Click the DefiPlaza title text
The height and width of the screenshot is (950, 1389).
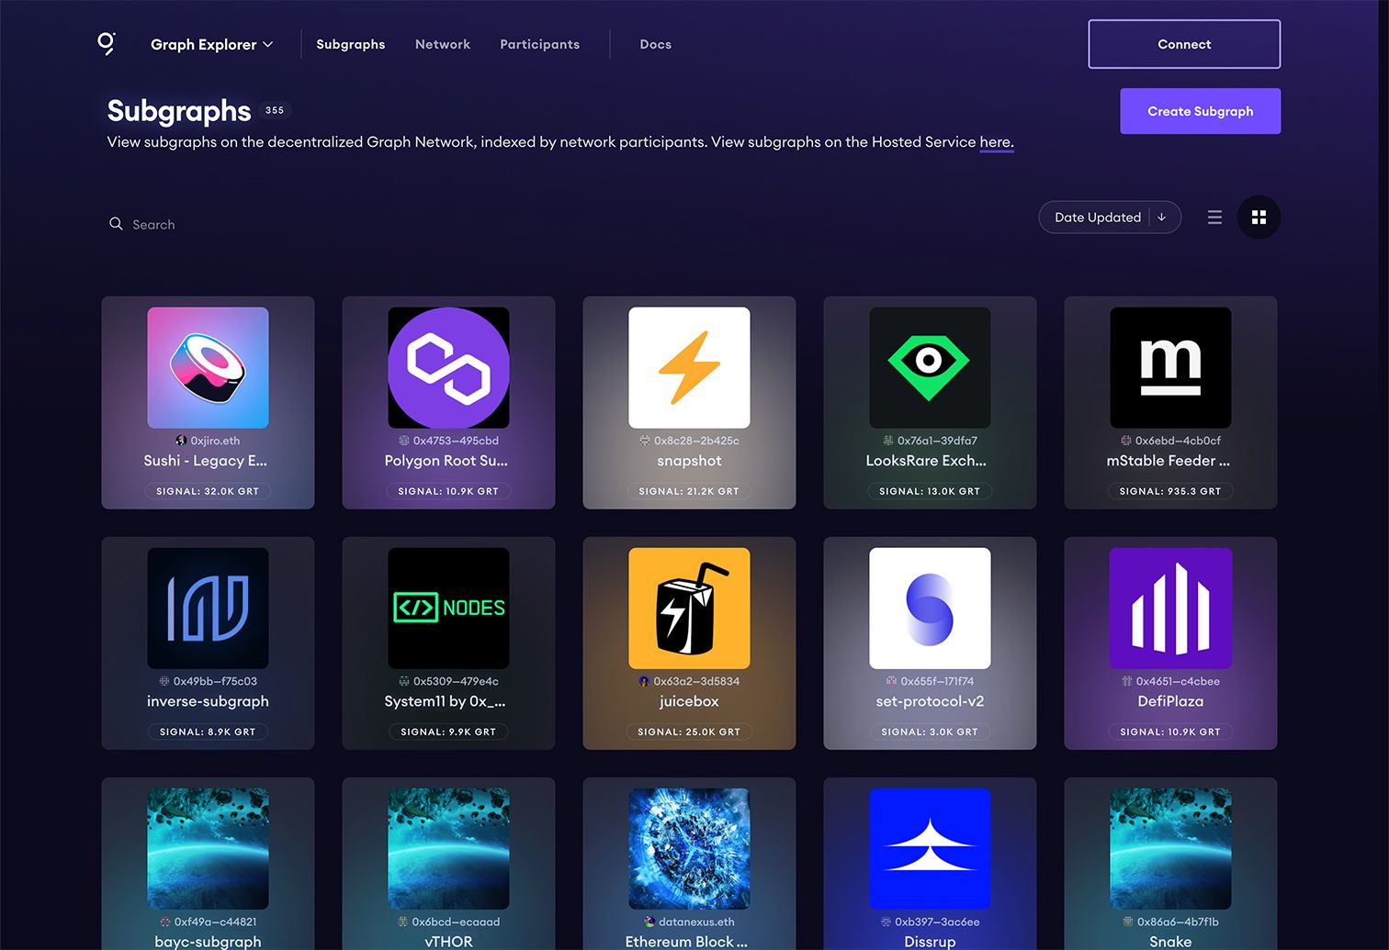pos(1170,701)
